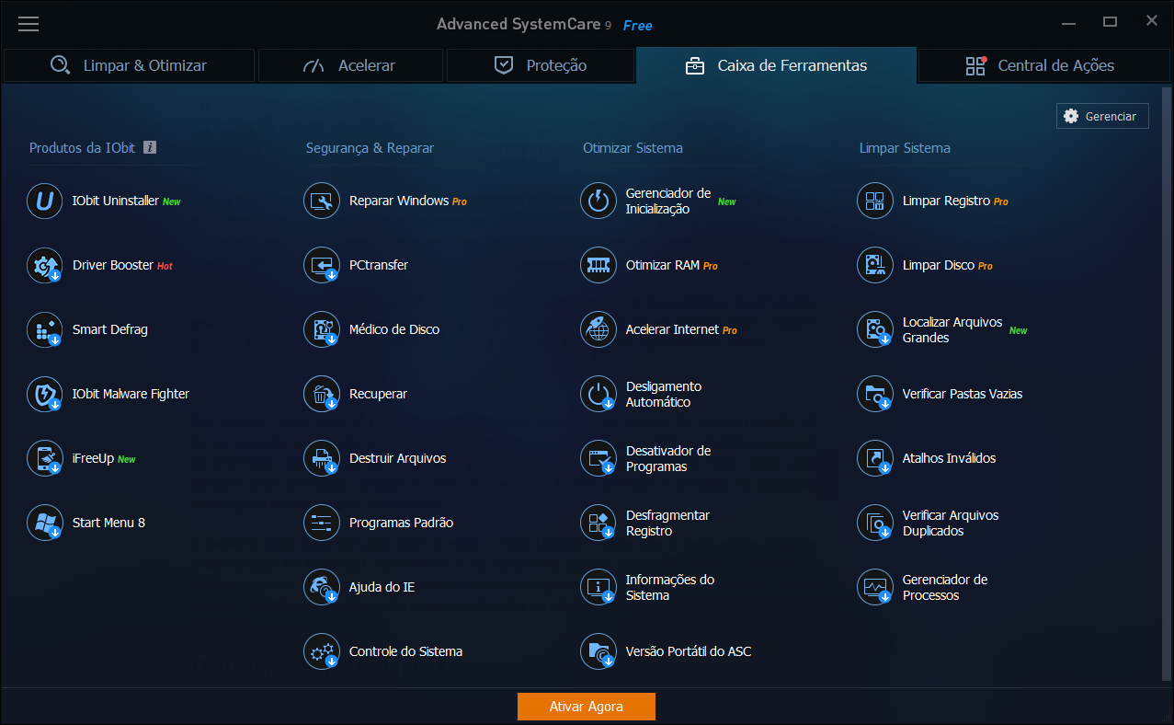Open the Desligamento Automático power icon
The height and width of the screenshot is (725, 1174).
click(x=598, y=394)
